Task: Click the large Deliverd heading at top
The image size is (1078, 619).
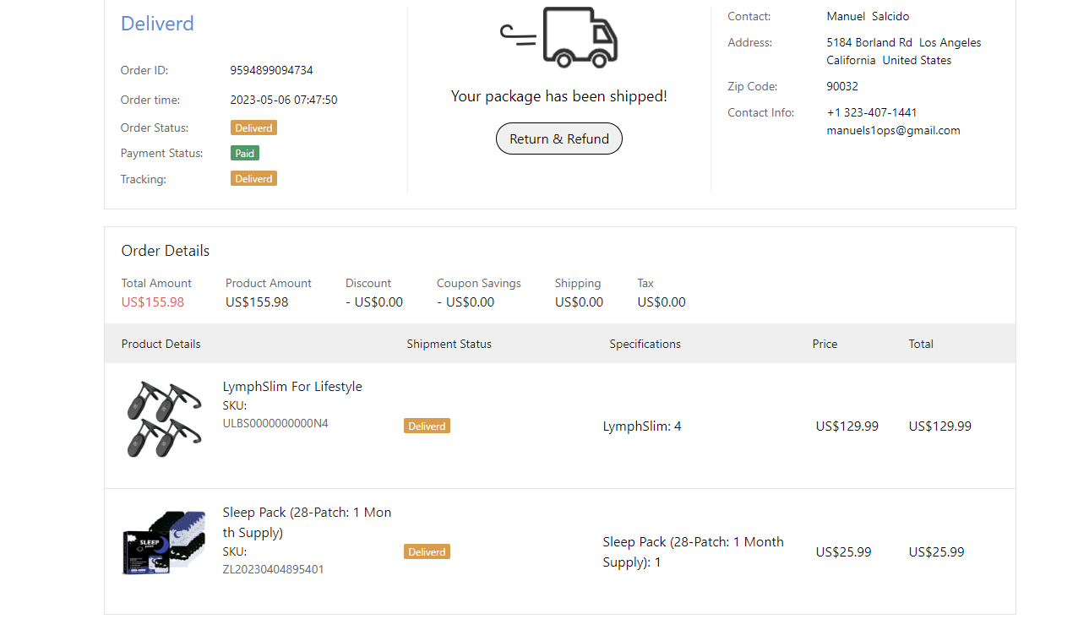Action: (157, 24)
